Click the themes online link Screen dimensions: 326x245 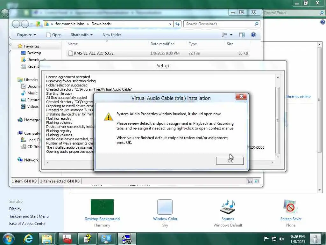click(x=298, y=97)
